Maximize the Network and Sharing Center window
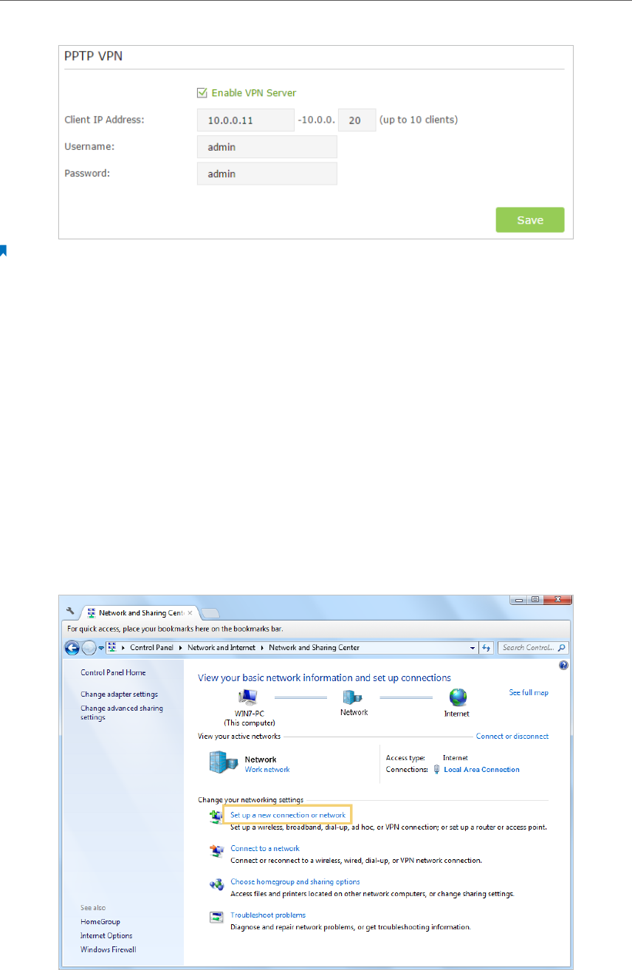The height and width of the screenshot is (970, 632). tap(537, 600)
